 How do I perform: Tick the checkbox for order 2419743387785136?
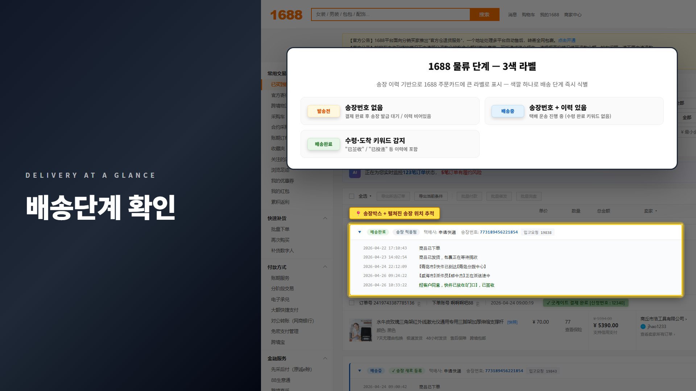(x=352, y=303)
